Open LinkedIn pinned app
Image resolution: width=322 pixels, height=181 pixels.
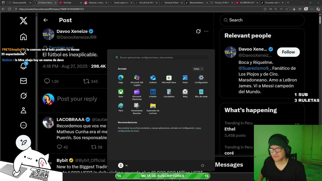153,93
